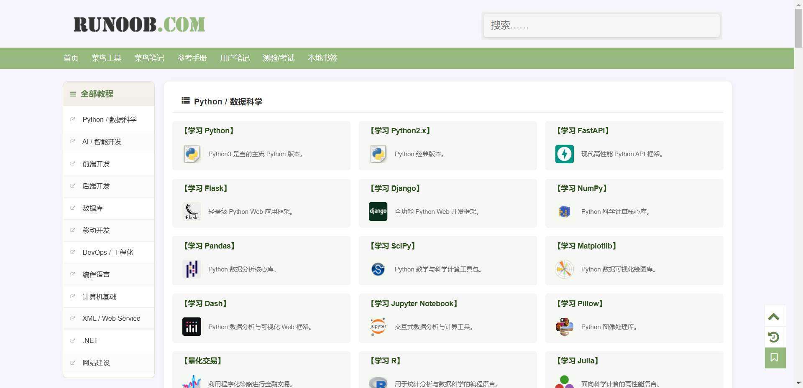Click text 'Python 图像处理库。'
Screen dimensions: 803x388
click(610, 327)
